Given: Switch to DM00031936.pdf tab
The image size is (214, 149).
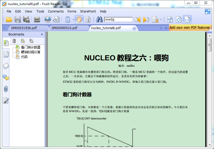Looking at the screenshot, I should pos(27,28).
